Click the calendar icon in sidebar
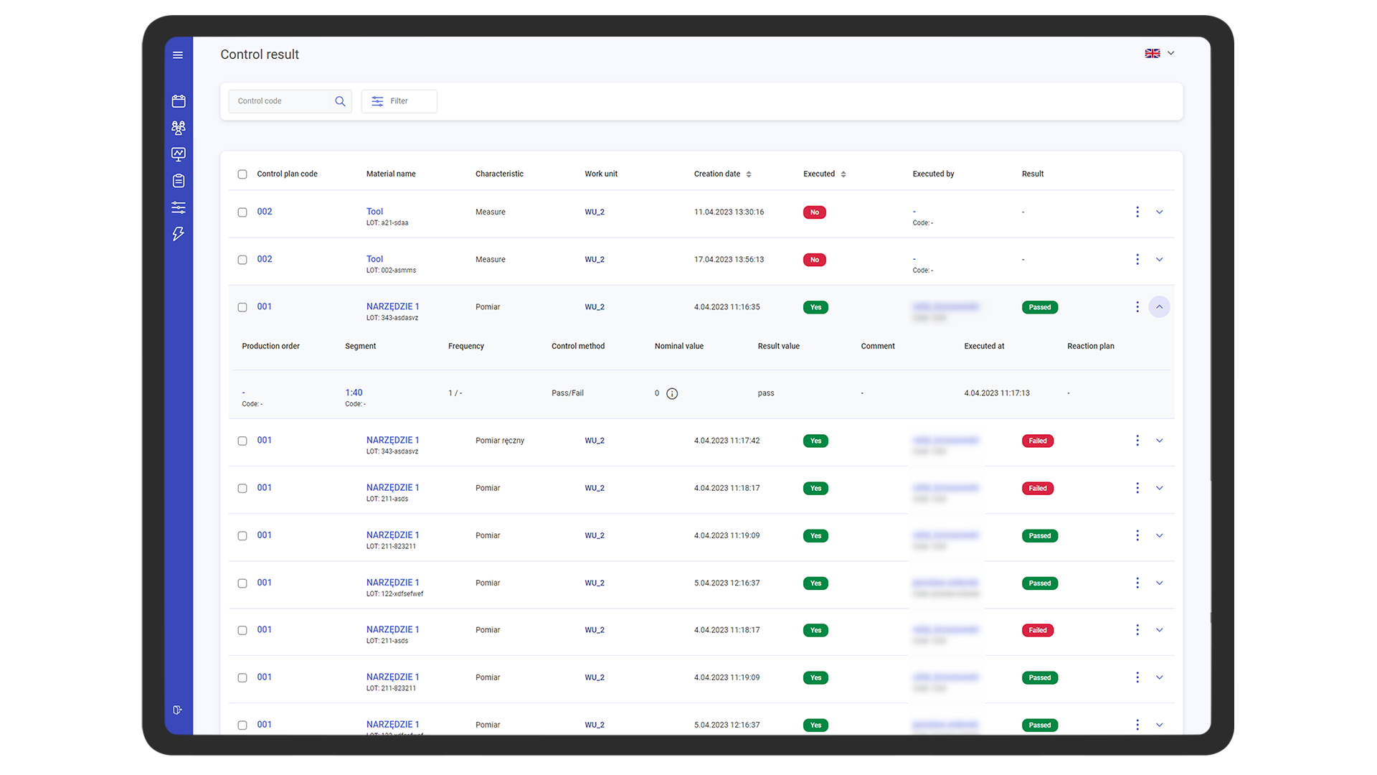Viewport: 1377px width, 775px height. [179, 101]
